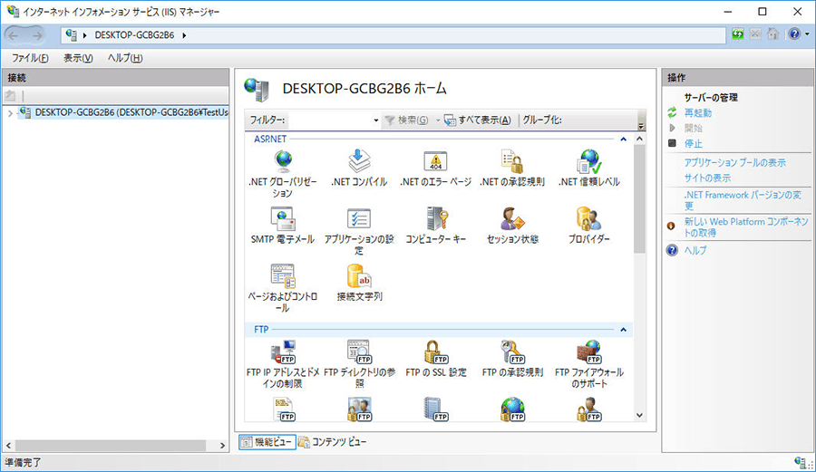
Task: Click すべて表示(A) button
Action: pyautogui.click(x=478, y=120)
